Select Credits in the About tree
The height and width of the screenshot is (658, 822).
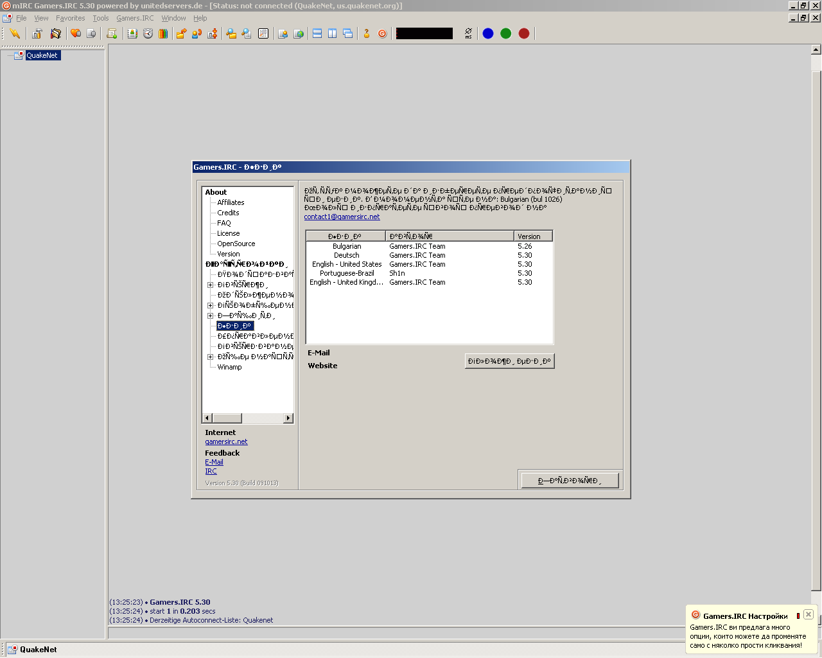[x=228, y=213]
